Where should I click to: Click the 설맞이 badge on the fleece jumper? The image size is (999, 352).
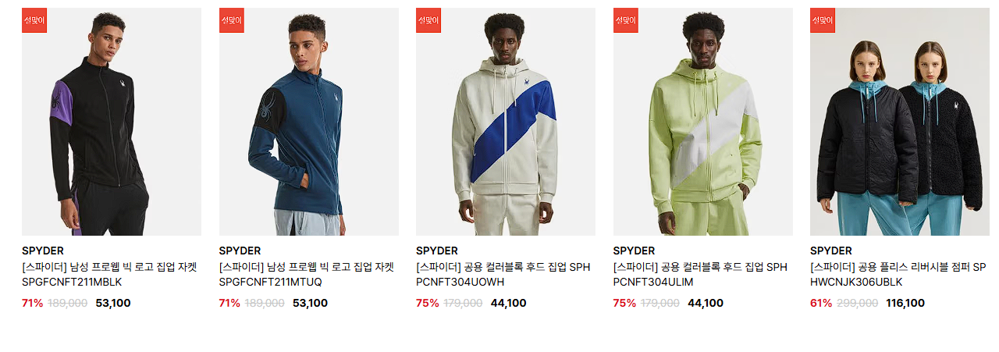pos(823,20)
